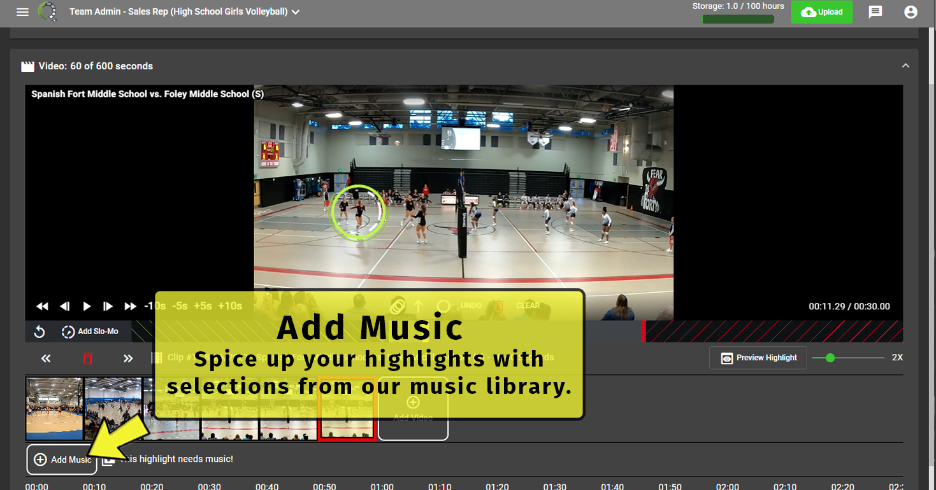Step back one frame
Screen dimensions: 936x490
tap(64, 306)
